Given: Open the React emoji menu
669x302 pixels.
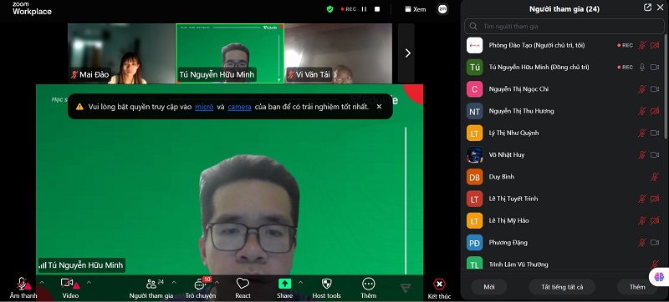Looking at the screenshot, I should (243, 284).
